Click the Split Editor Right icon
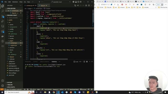Screen dimensions: 168x94 coord(89,5)
